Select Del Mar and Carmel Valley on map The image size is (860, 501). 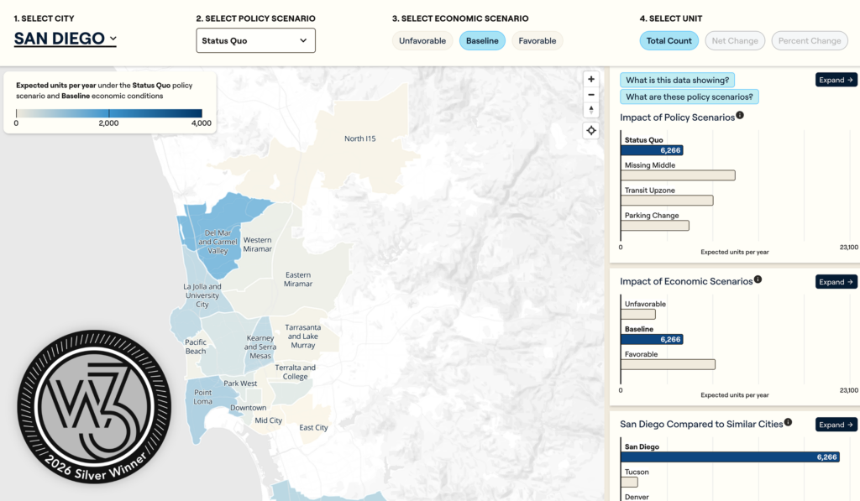point(218,242)
